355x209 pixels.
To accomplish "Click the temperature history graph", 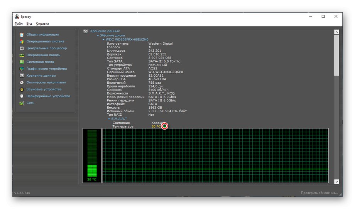I will point(215,156).
